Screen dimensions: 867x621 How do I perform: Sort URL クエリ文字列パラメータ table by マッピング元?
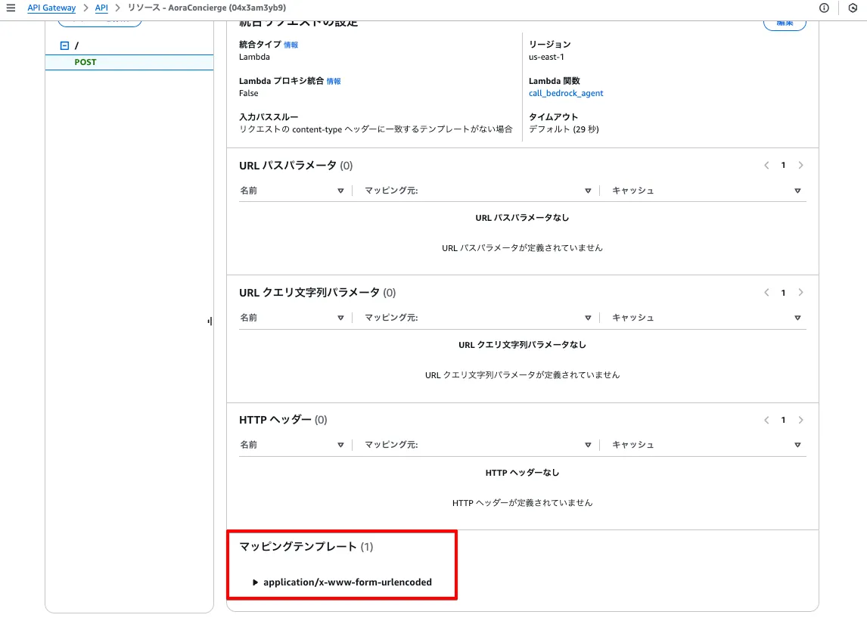[x=588, y=318]
